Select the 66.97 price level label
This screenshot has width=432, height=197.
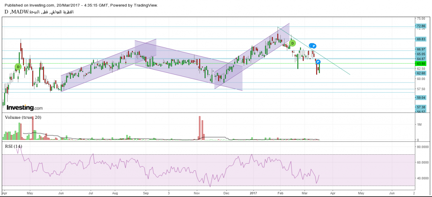pos(421,49)
